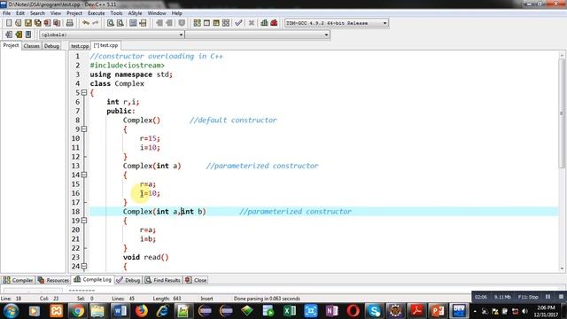Click the editor scrollbar down arrow

(562, 268)
